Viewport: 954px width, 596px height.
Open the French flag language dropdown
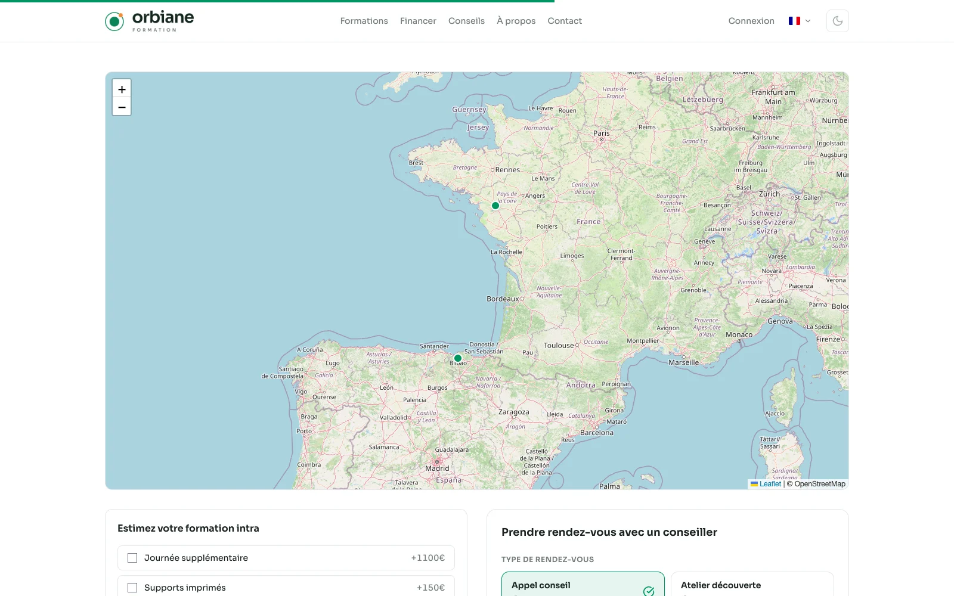(800, 21)
